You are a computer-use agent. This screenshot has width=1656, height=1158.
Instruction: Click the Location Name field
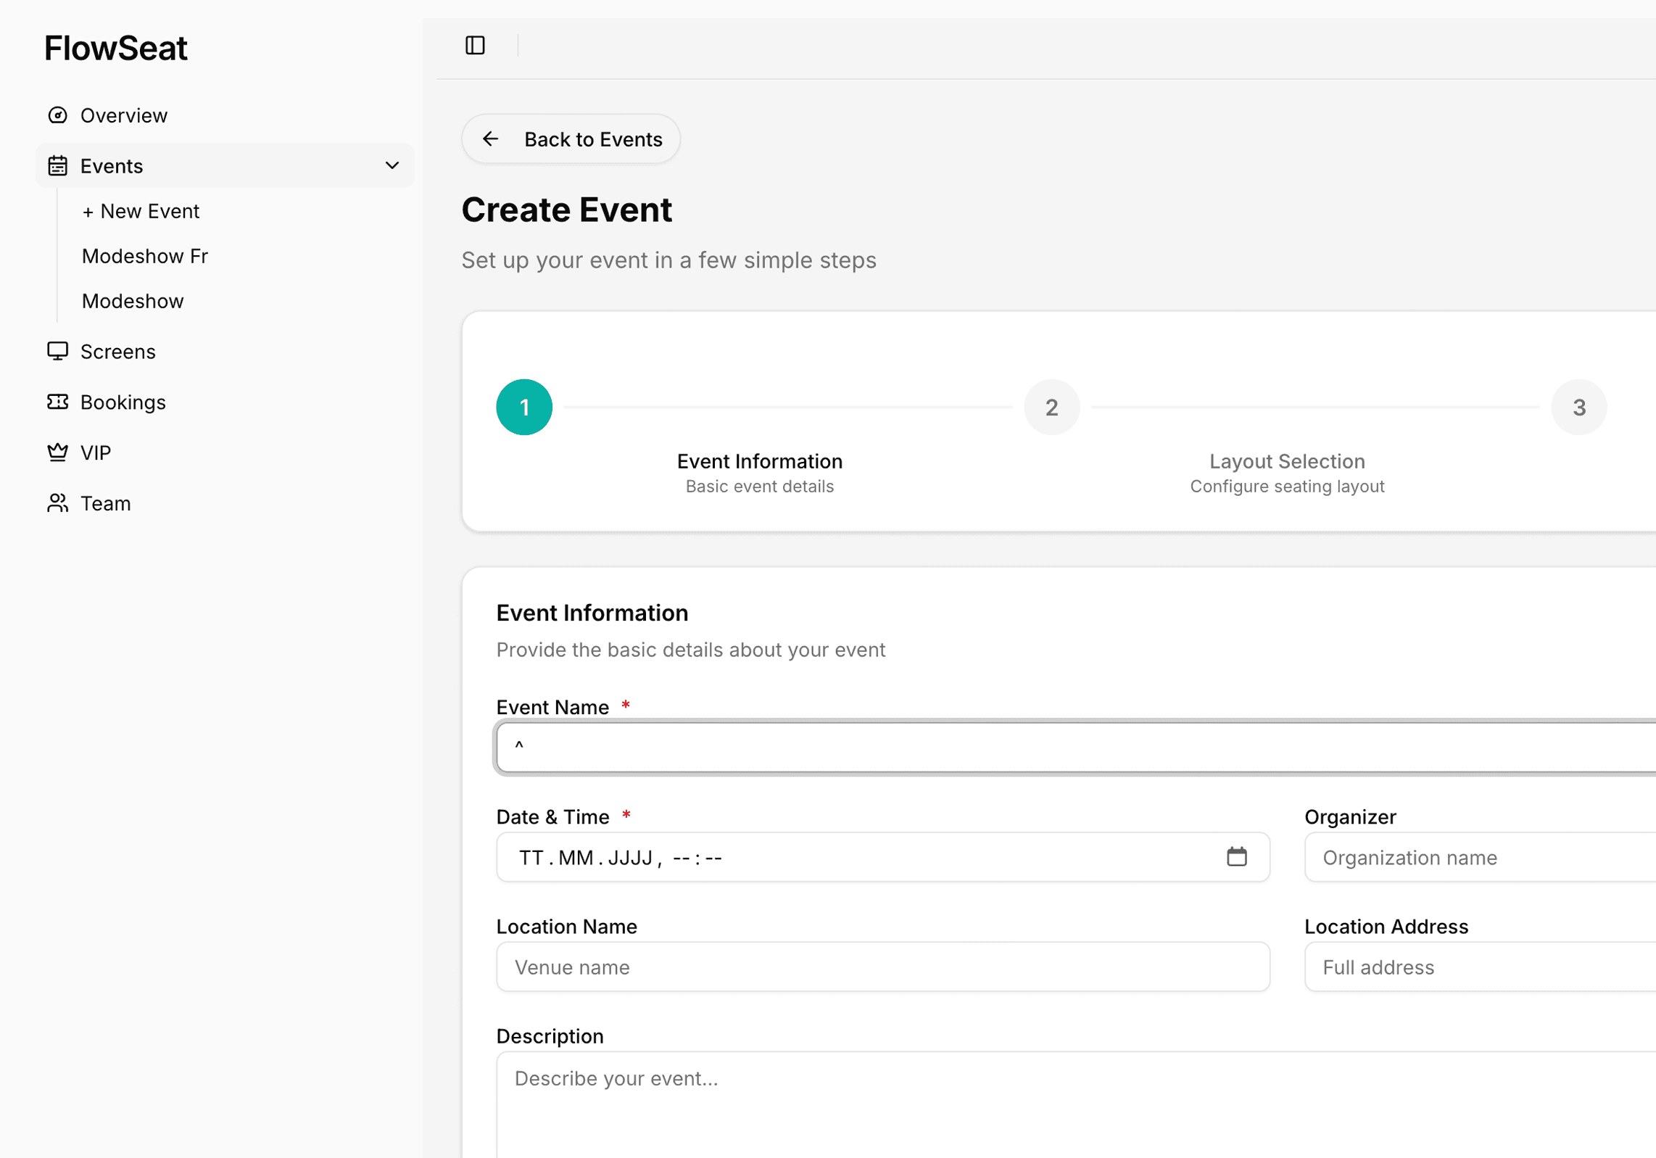pos(882,967)
